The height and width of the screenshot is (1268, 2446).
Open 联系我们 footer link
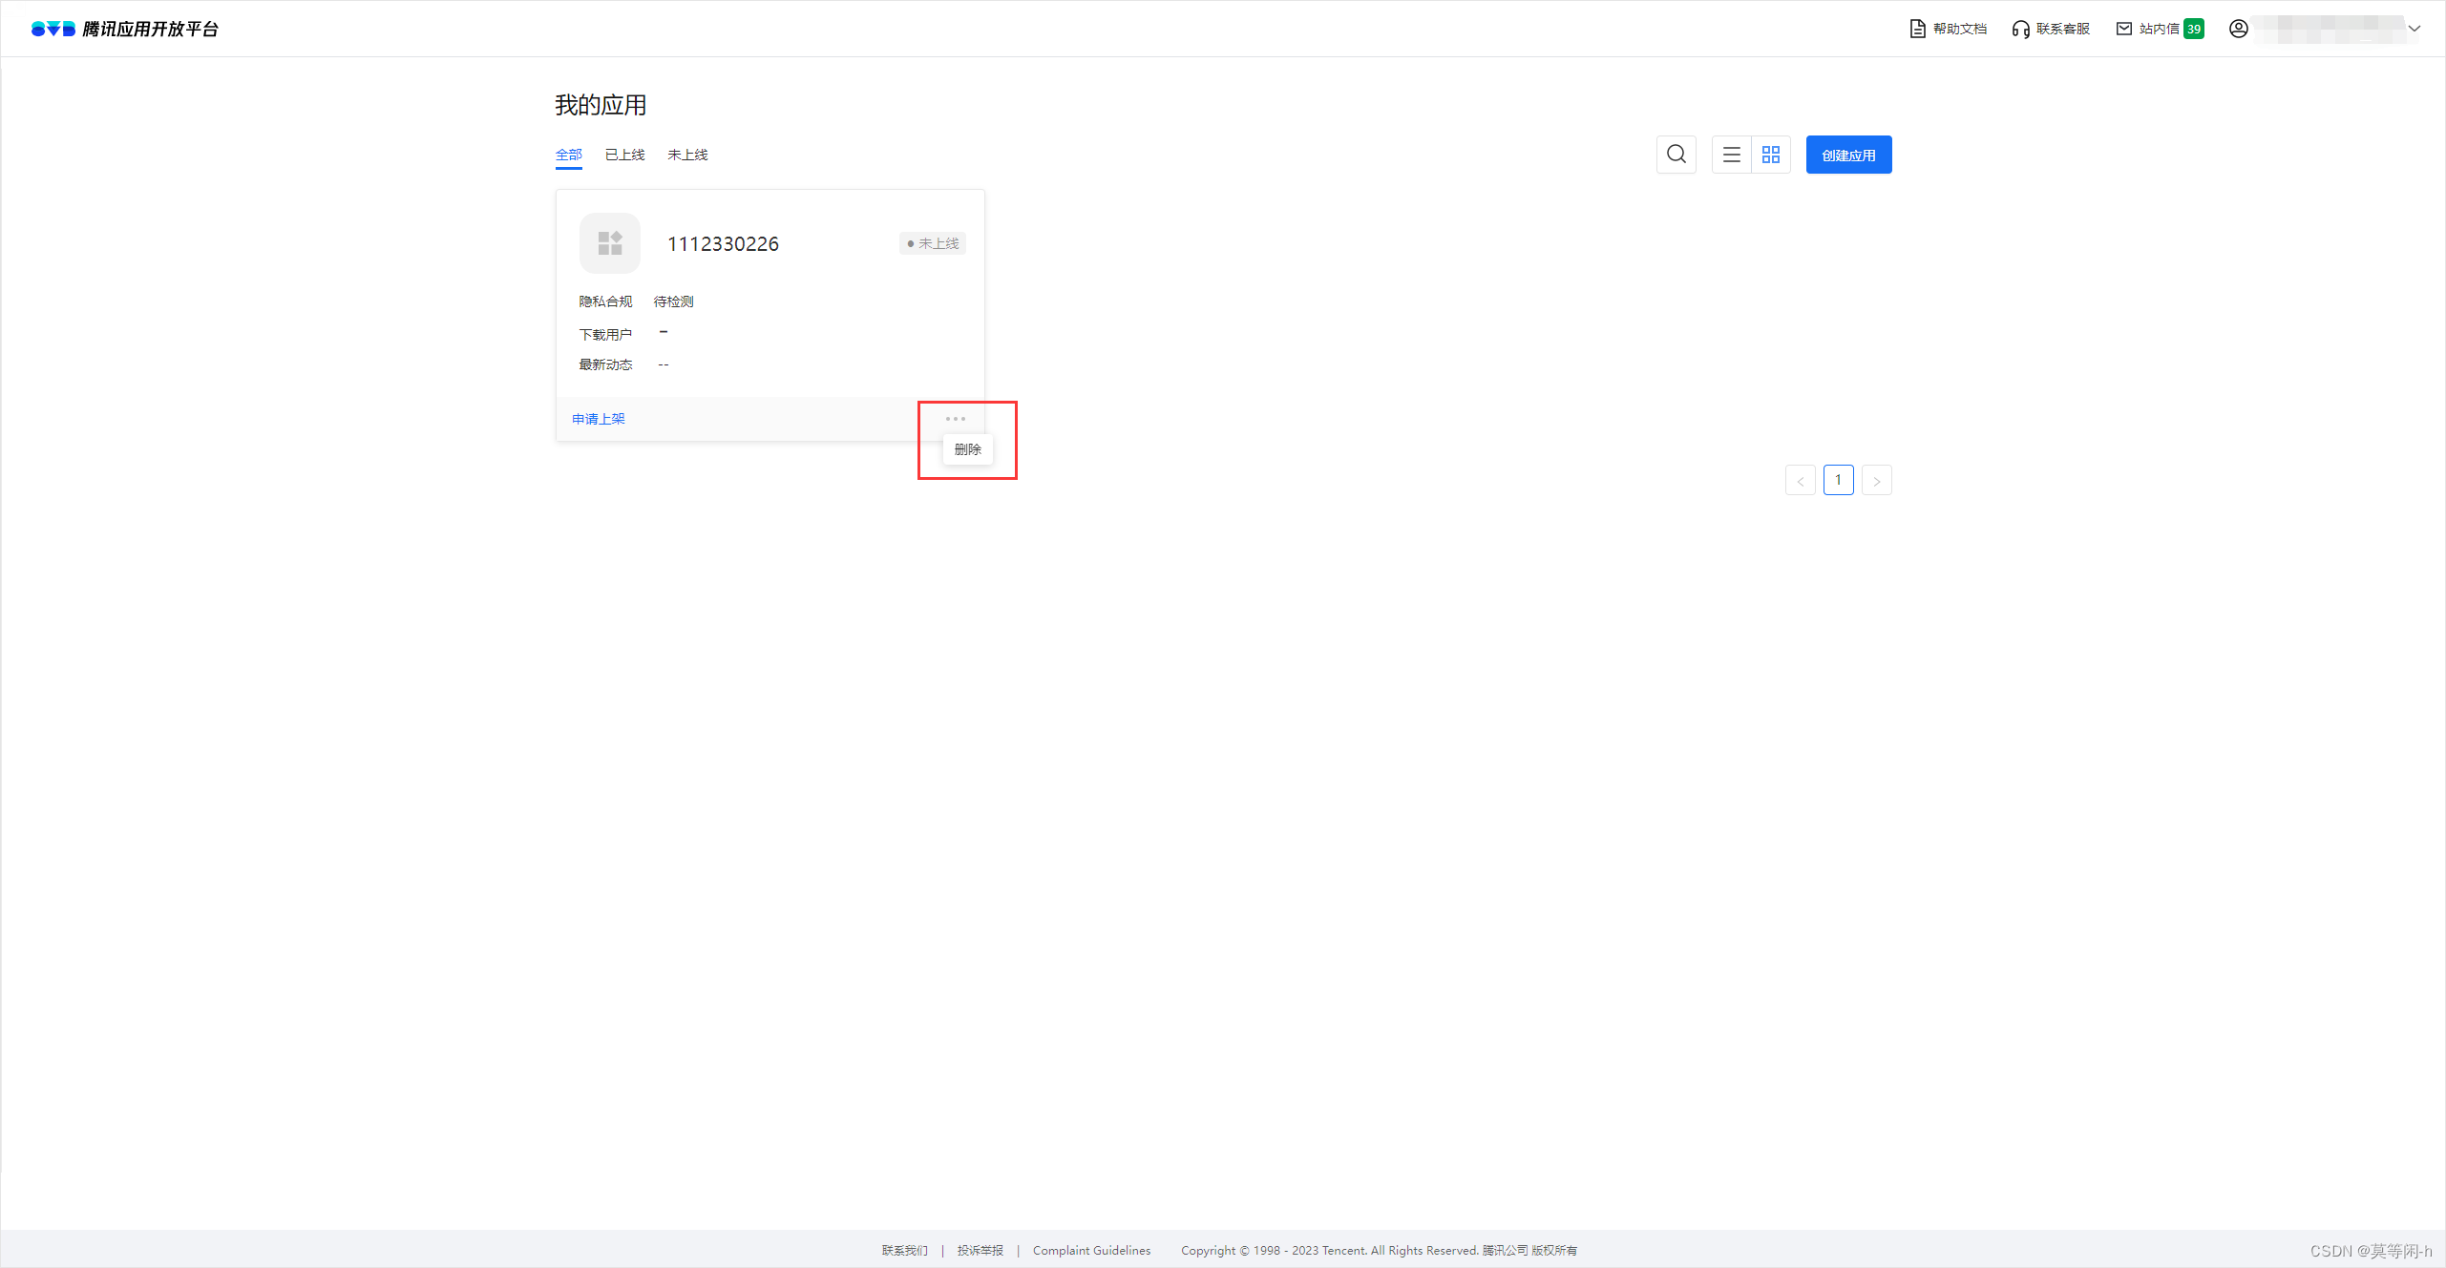click(x=905, y=1251)
